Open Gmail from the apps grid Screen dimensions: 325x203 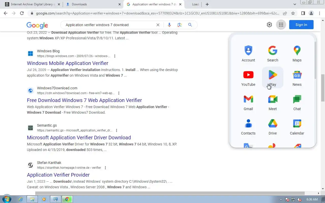coord(248,103)
